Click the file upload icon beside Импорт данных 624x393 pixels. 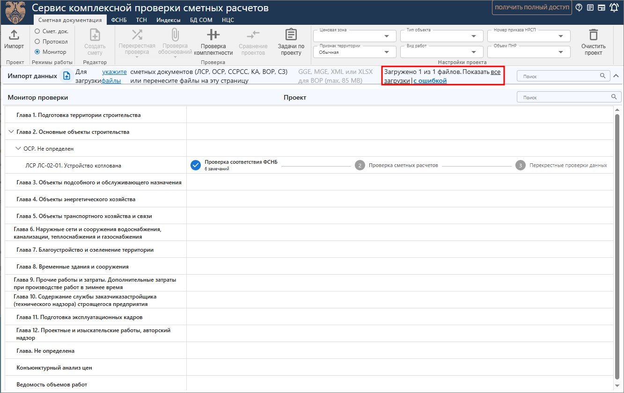coord(66,76)
